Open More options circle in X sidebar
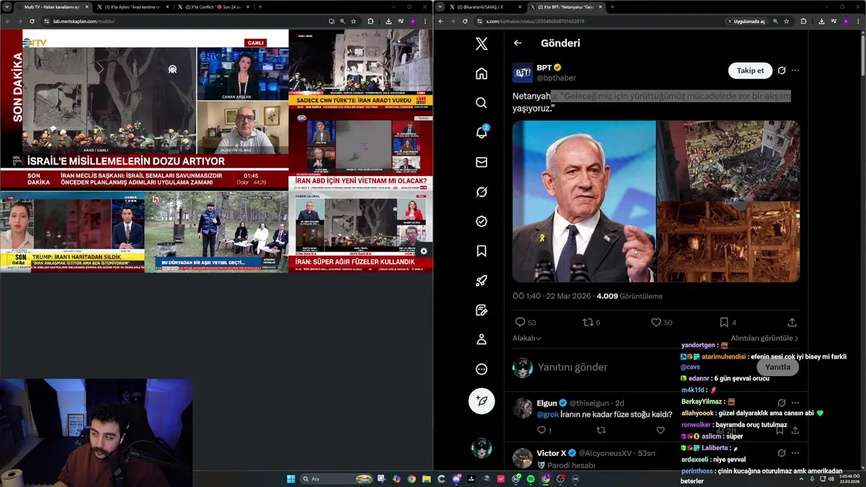866x487 pixels. (481, 369)
